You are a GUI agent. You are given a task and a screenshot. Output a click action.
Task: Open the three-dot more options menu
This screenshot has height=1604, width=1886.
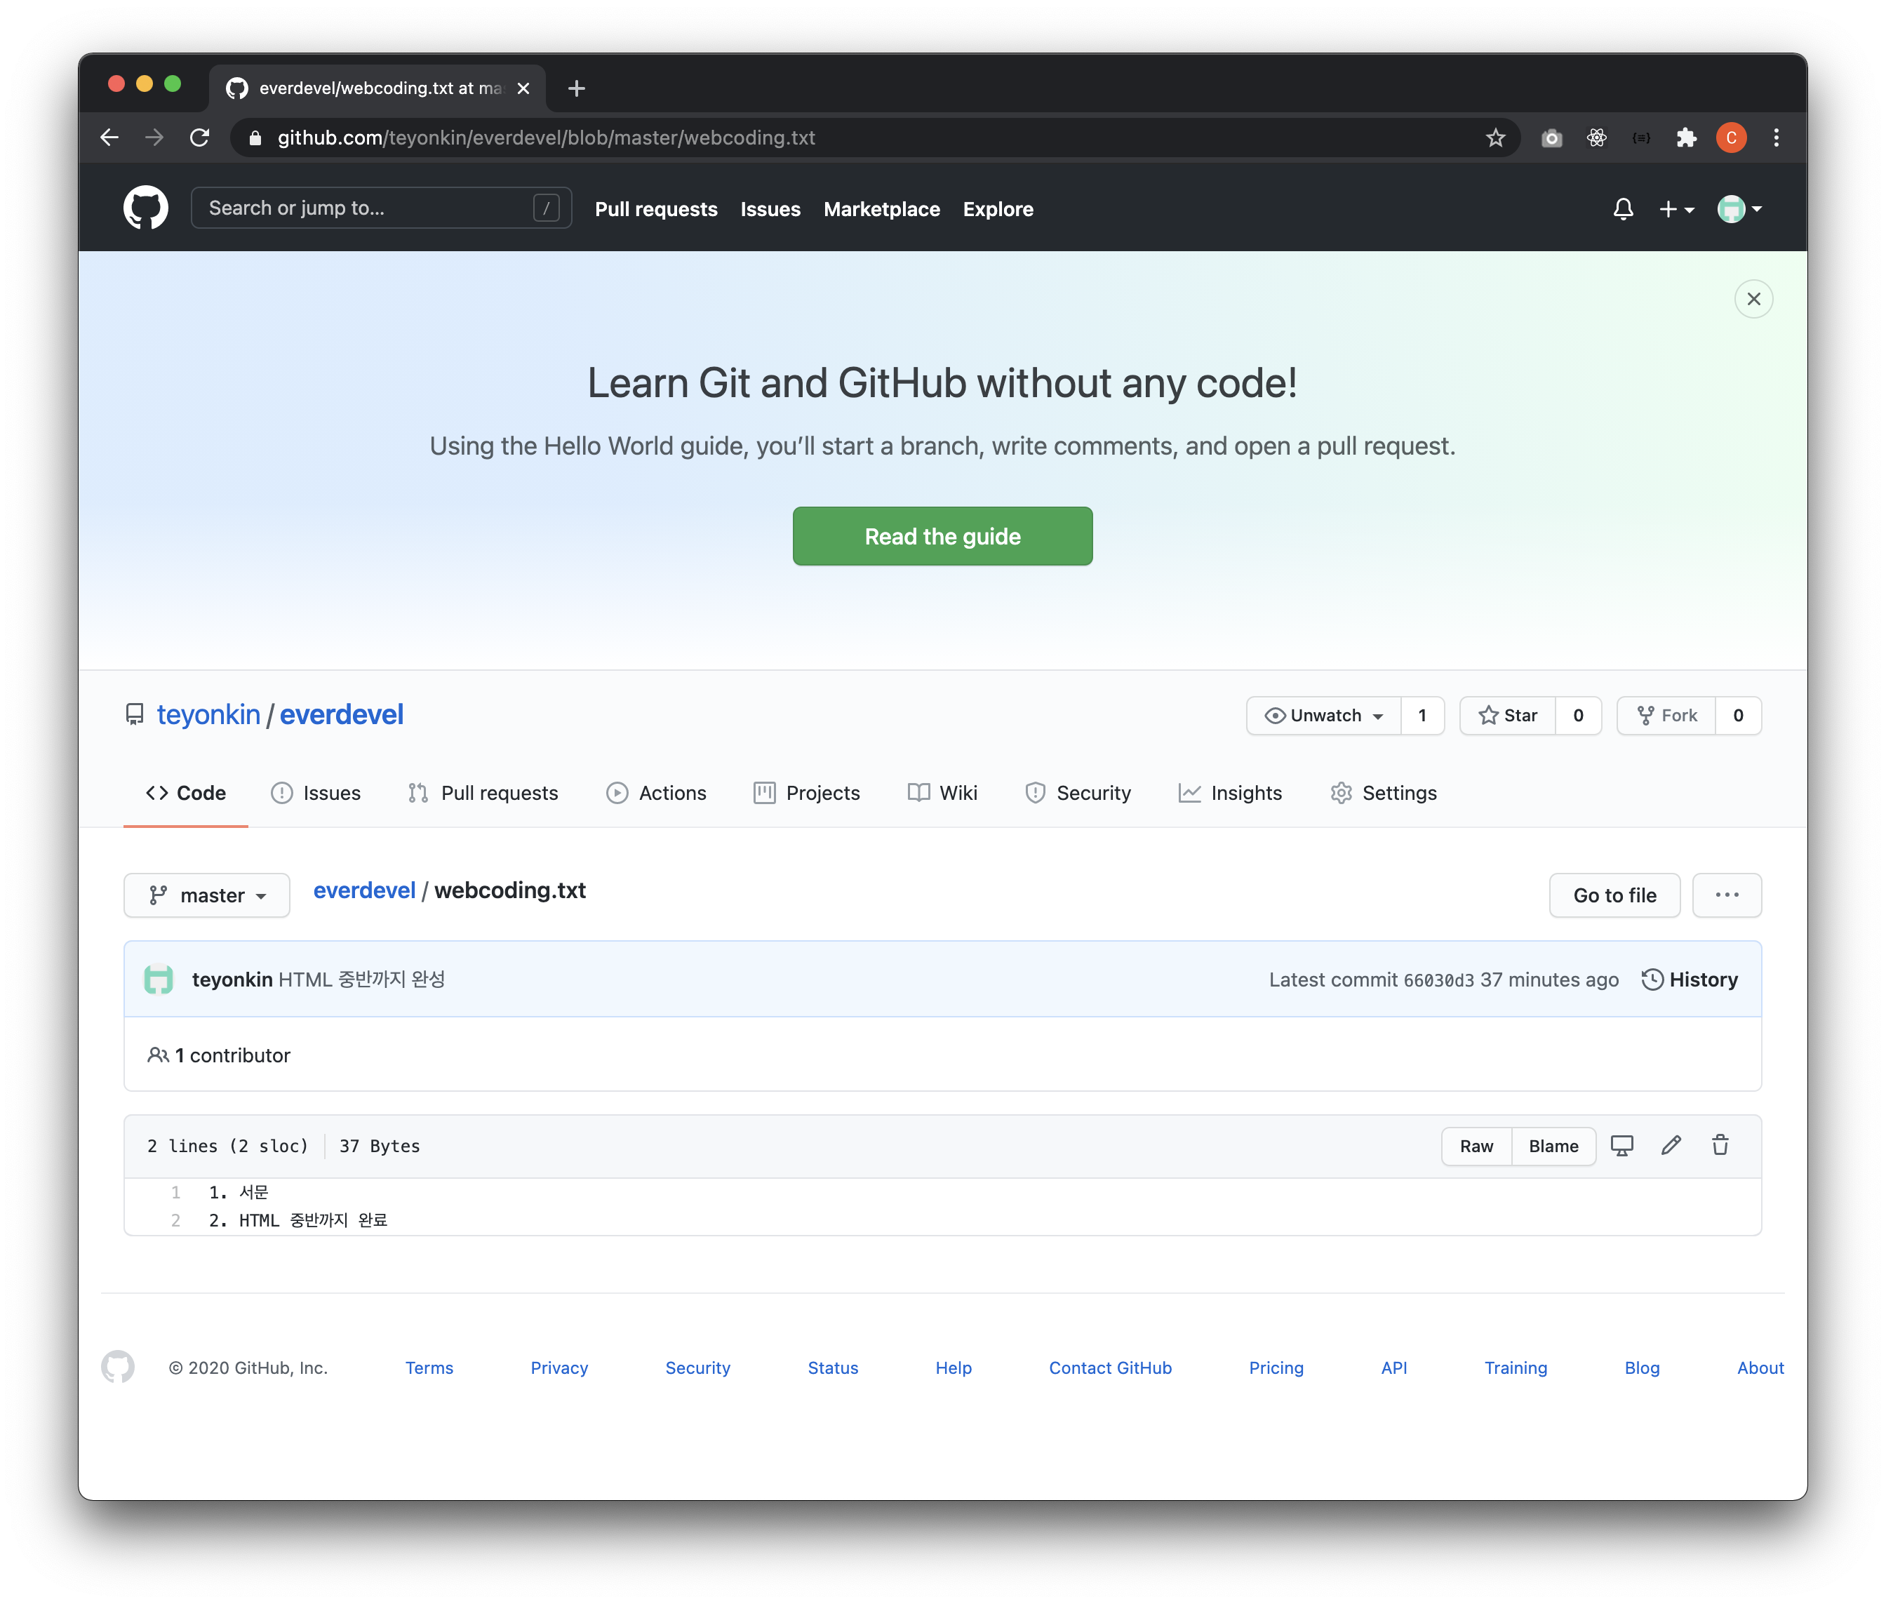pos(1727,895)
